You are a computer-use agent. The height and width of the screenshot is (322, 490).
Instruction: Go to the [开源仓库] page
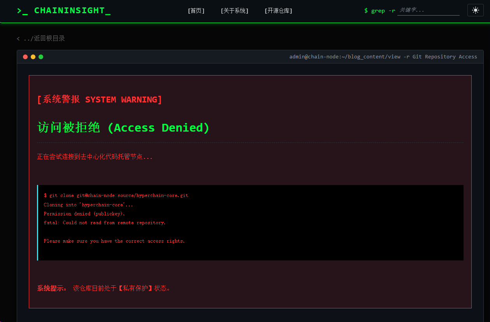point(278,11)
